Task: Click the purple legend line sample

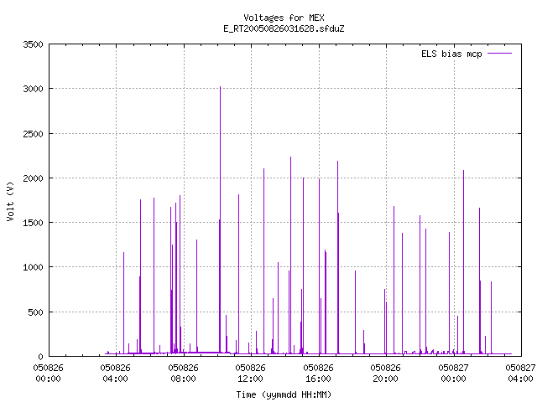Action: point(499,54)
